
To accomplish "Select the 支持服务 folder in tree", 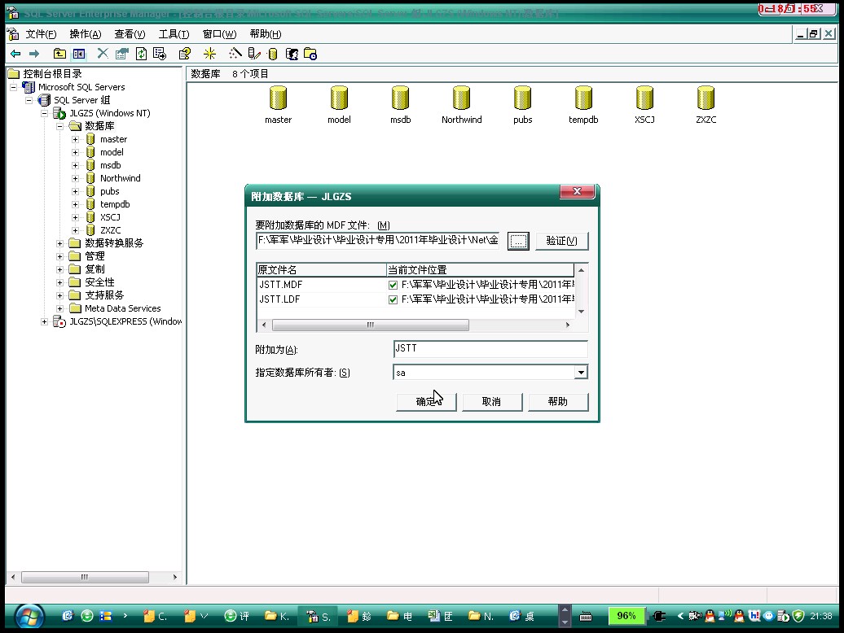I will click(x=104, y=295).
